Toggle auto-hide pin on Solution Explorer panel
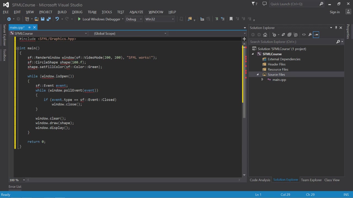The image size is (353, 198). [x=336, y=28]
